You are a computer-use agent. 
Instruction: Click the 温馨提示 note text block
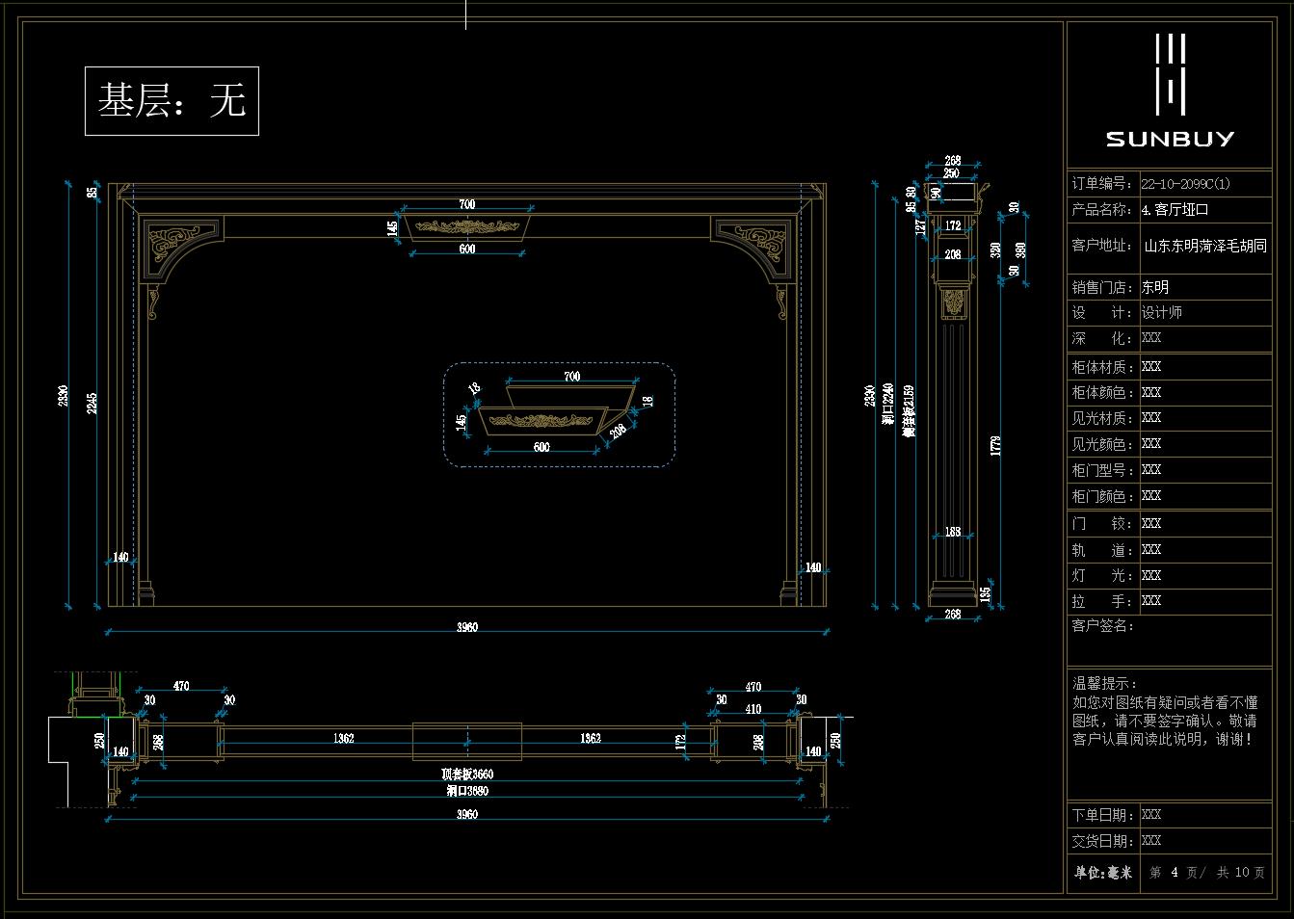tap(1165, 712)
